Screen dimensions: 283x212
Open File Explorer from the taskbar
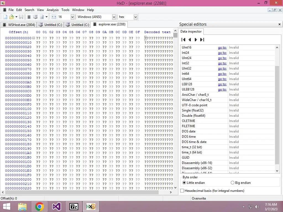click(x=22, y=206)
